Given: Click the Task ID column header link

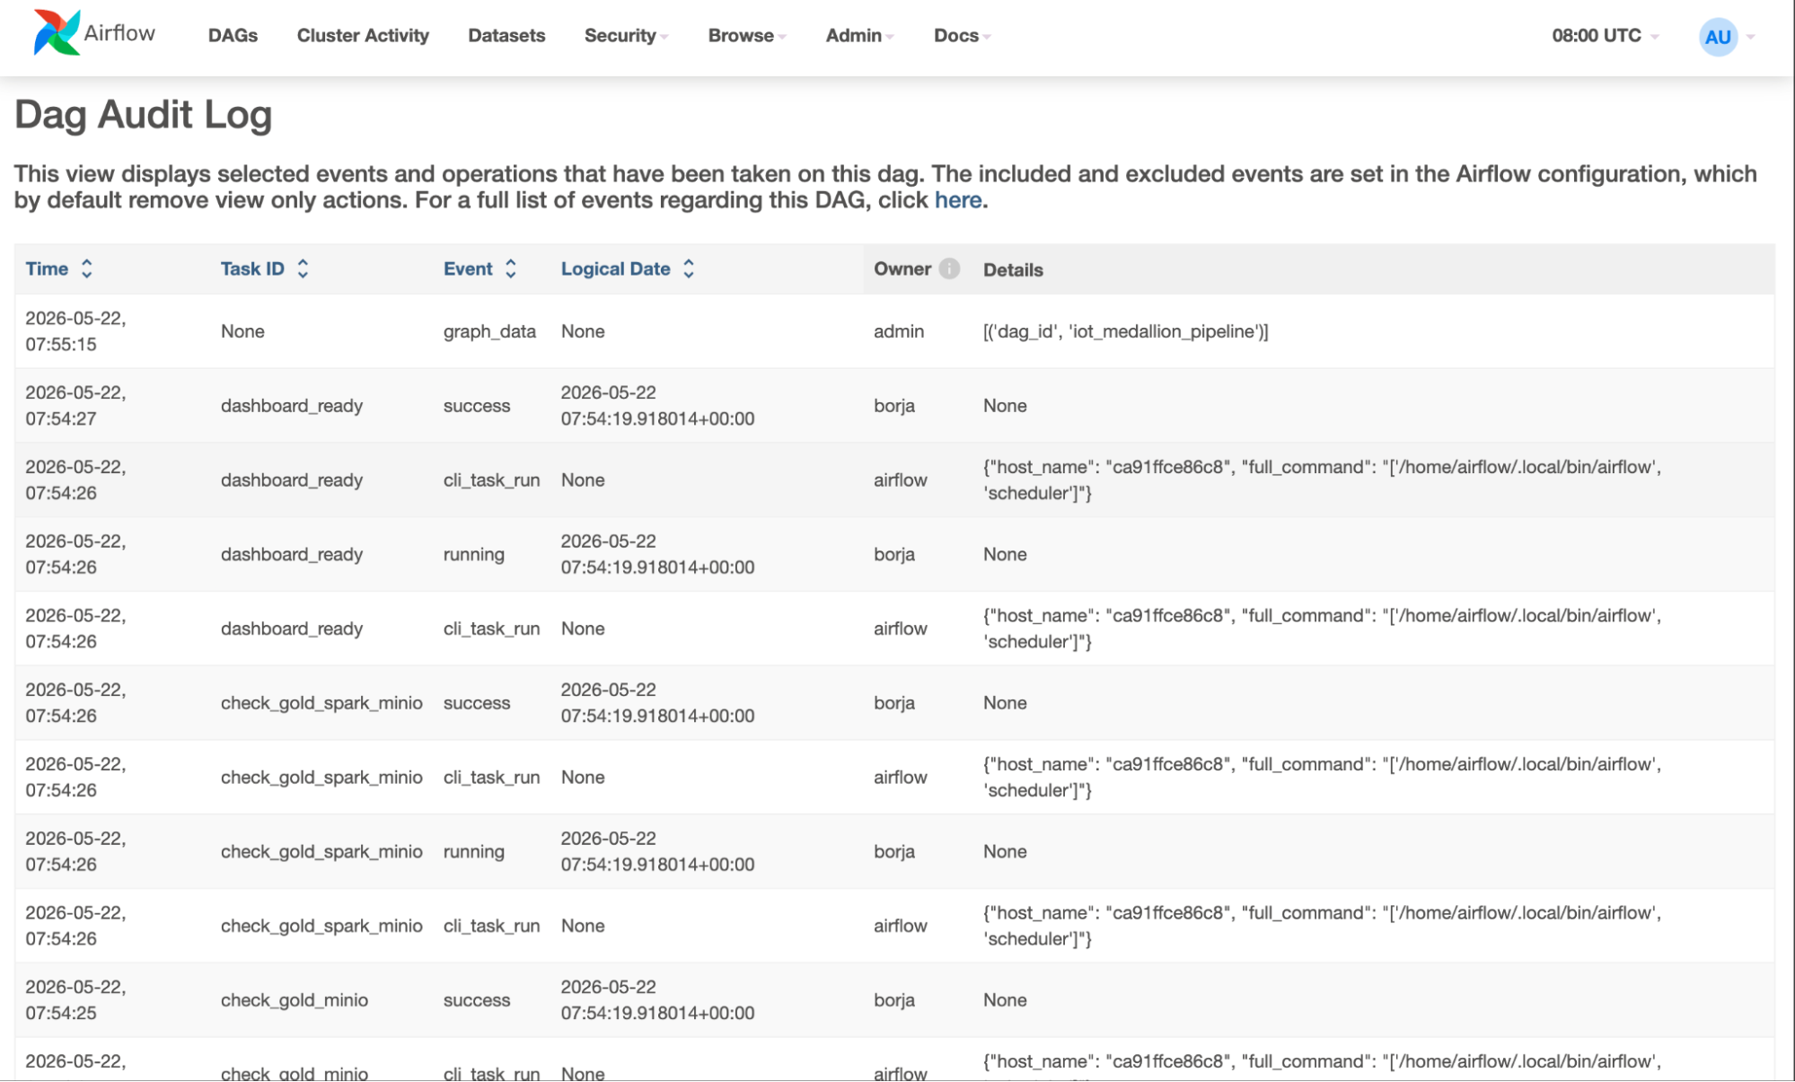Looking at the screenshot, I should [x=252, y=268].
